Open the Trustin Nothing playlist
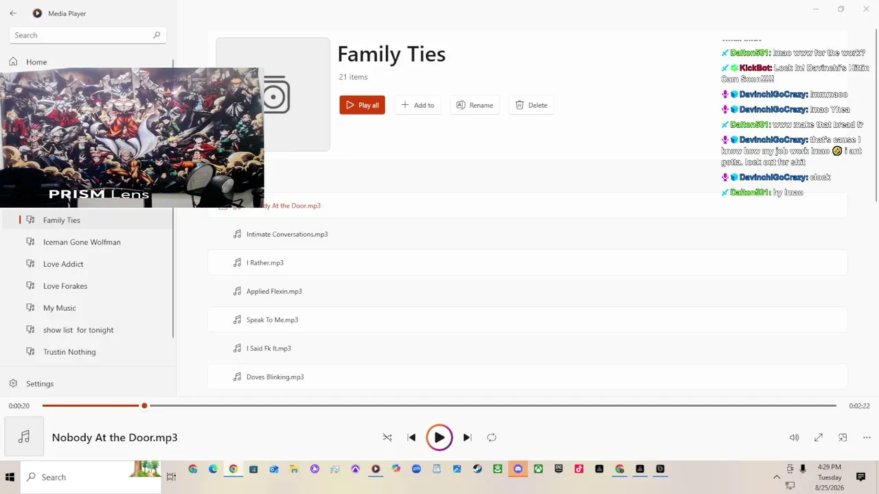879x494 pixels. tap(87, 352)
